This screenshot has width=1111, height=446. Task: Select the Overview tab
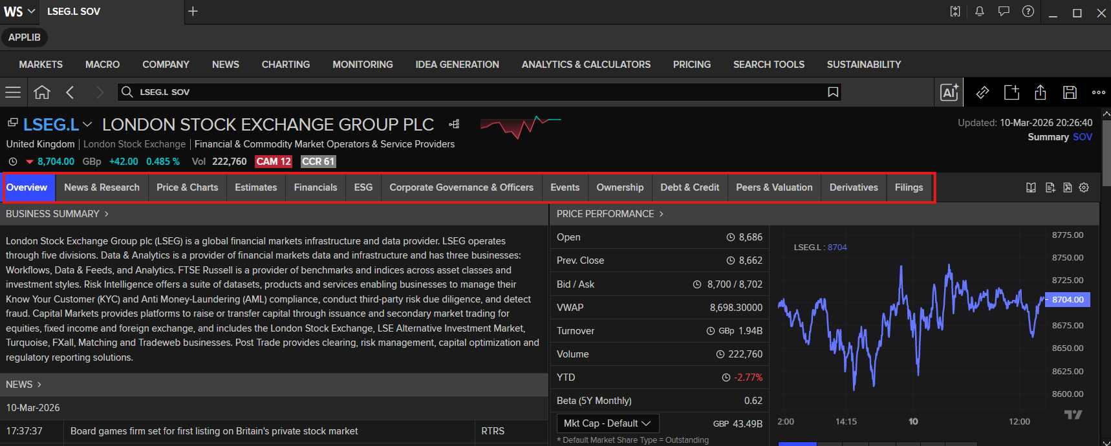(x=27, y=187)
